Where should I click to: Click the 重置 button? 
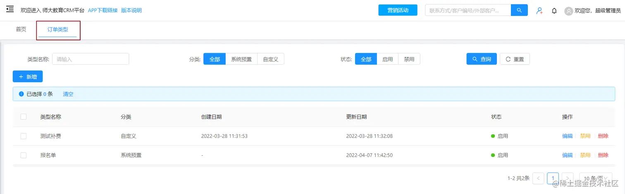(x=515, y=59)
